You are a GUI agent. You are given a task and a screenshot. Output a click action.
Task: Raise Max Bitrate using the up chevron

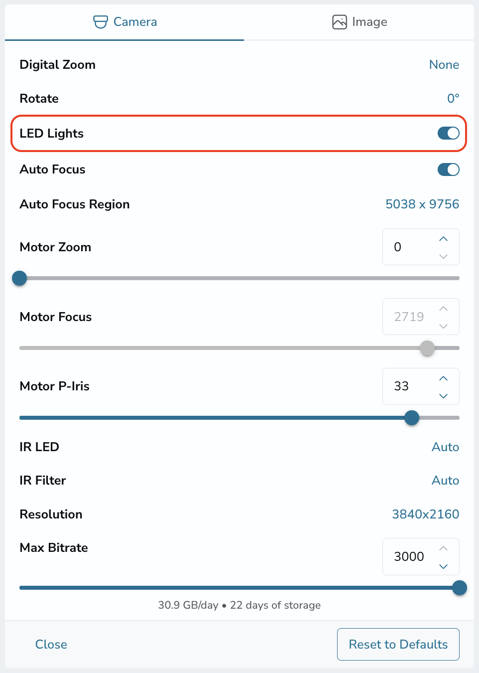443,548
